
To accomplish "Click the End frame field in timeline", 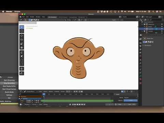I will pos(132,105).
